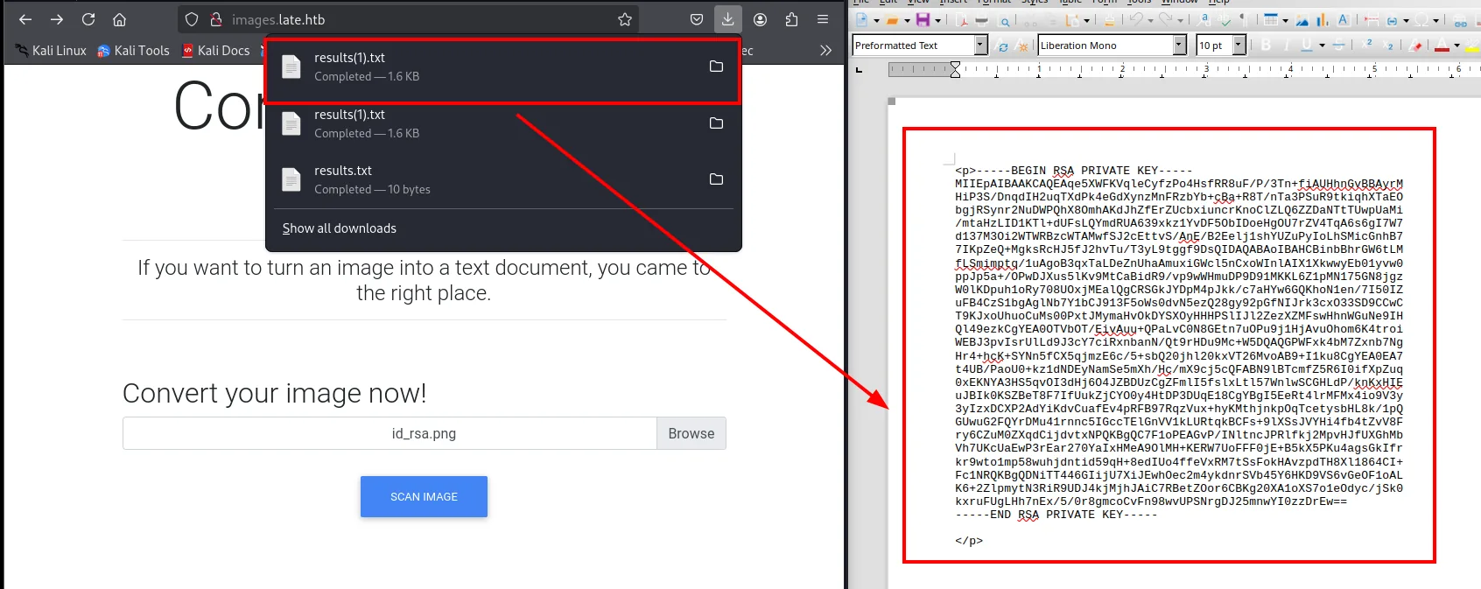
Task: Show results.txt 10 bytes in folder
Action: [x=716, y=179]
